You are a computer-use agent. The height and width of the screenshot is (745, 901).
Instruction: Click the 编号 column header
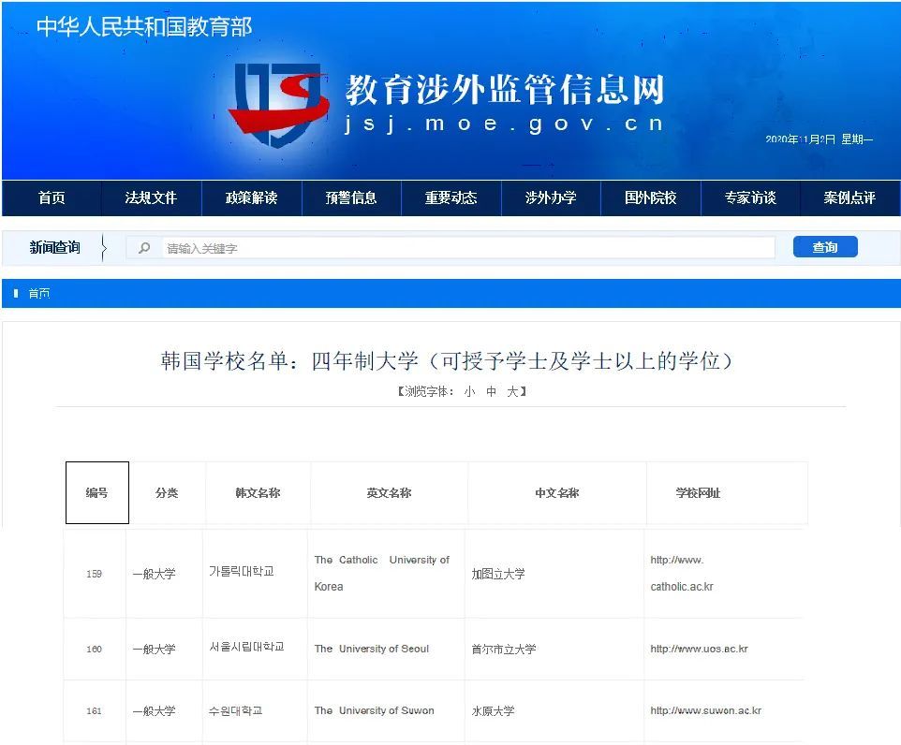(97, 493)
